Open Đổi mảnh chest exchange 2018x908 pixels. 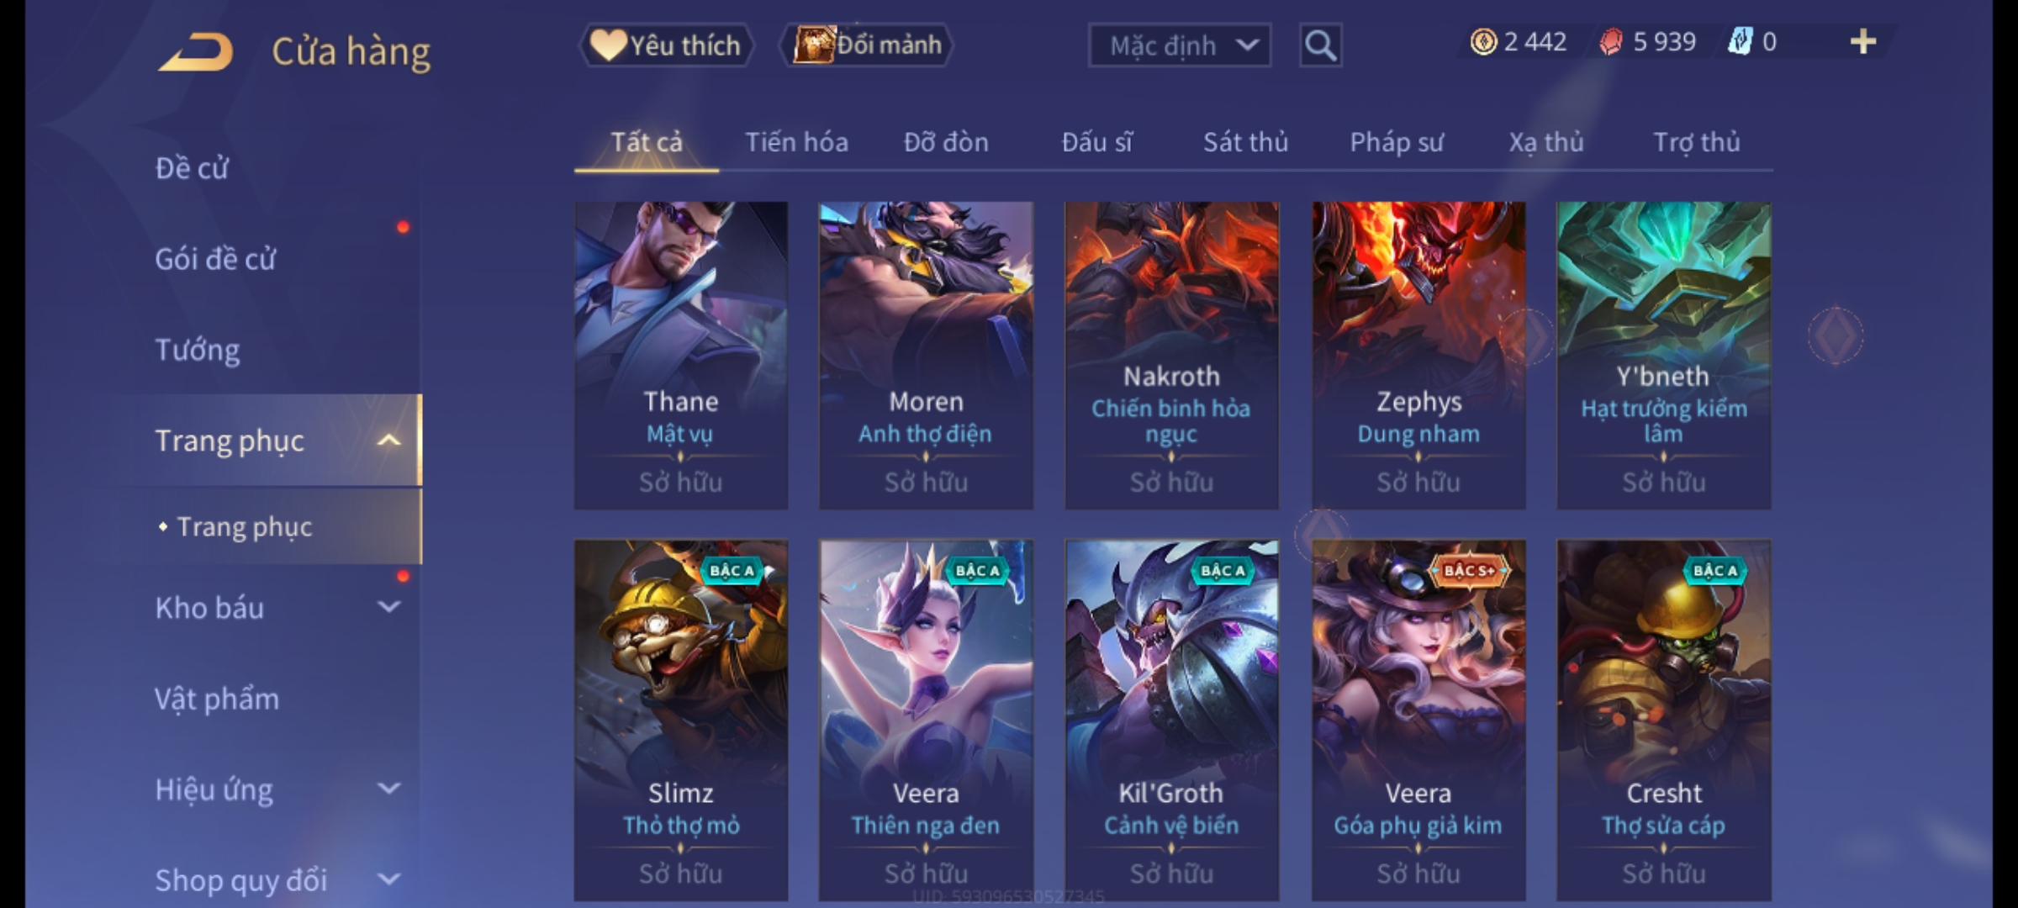[866, 45]
